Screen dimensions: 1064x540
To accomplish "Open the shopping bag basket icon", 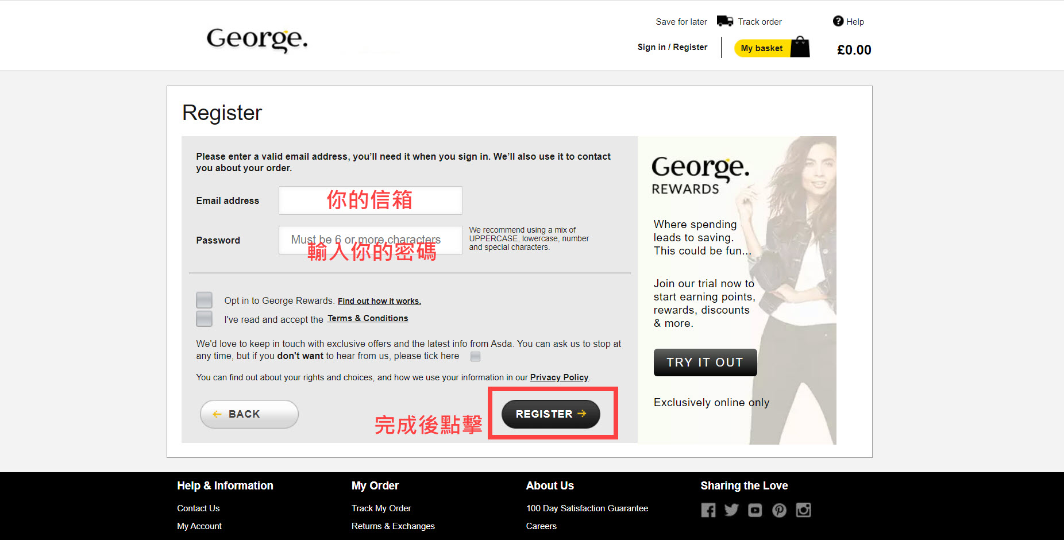I will tap(800, 47).
